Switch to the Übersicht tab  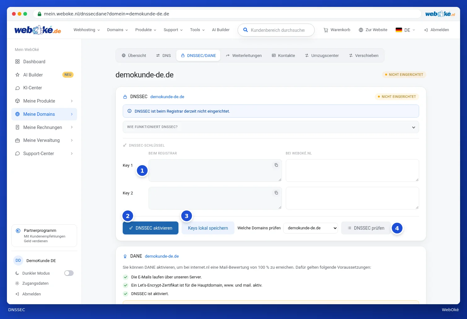[134, 56]
